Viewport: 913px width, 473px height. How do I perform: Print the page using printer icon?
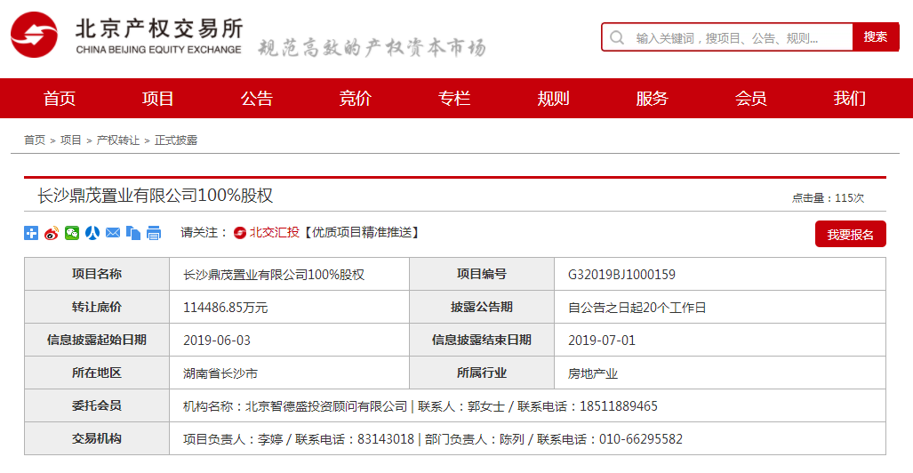(154, 233)
